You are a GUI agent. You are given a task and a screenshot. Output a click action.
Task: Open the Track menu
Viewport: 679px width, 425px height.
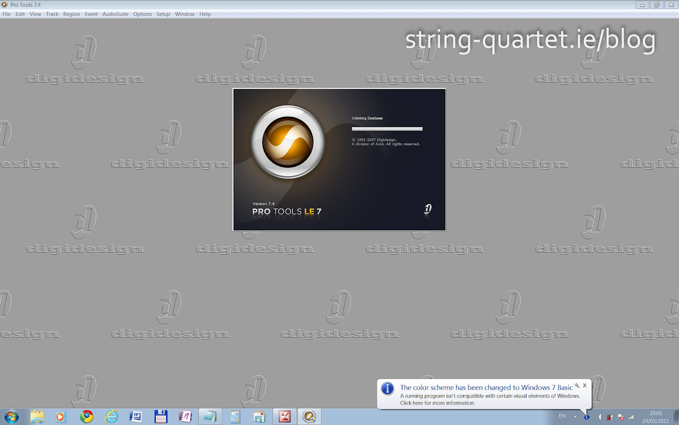coord(52,14)
